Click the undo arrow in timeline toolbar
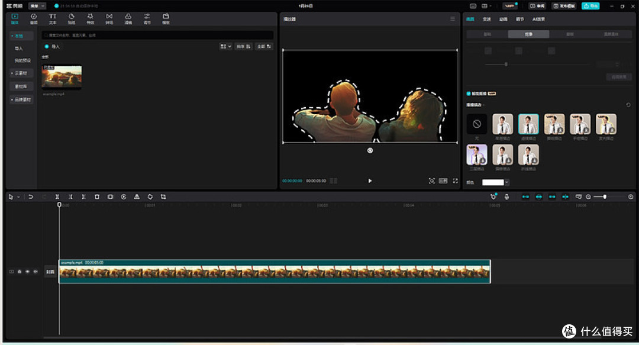The height and width of the screenshot is (345, 639). [31, 196]
